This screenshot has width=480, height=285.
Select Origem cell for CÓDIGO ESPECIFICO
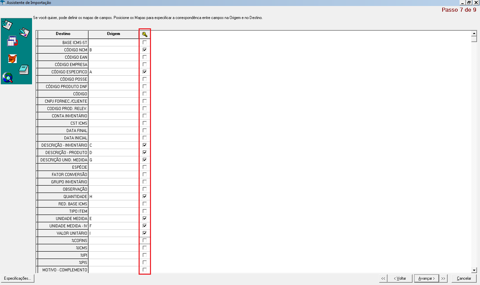[x=114, y=72]
